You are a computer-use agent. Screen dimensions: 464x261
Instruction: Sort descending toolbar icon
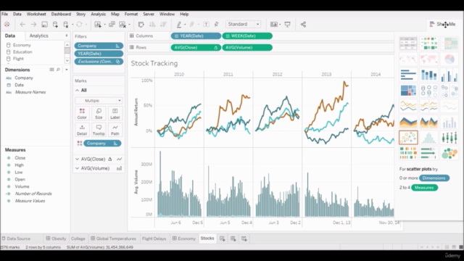[x=163, y=25]
